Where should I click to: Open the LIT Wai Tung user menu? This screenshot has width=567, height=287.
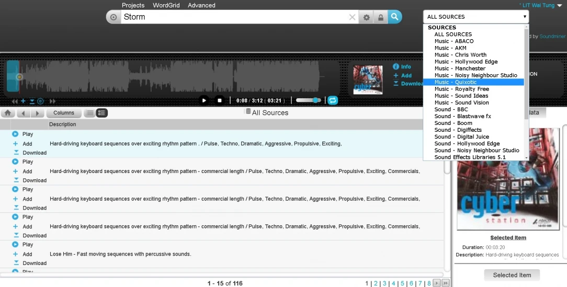540,5
